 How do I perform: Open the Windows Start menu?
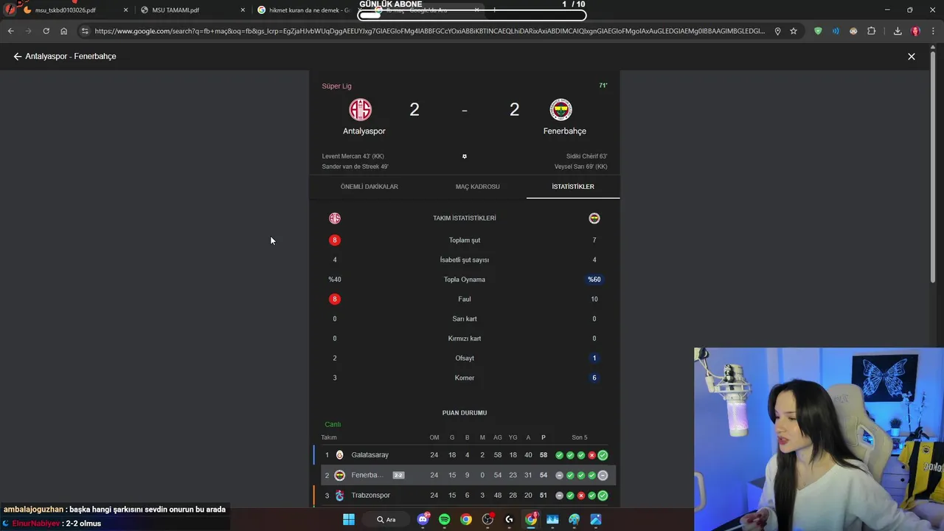349,519
